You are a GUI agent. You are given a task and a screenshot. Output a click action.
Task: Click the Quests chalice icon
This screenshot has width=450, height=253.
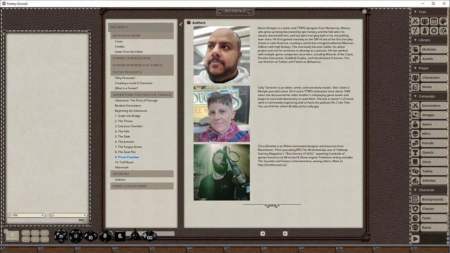tap(416, 153)
